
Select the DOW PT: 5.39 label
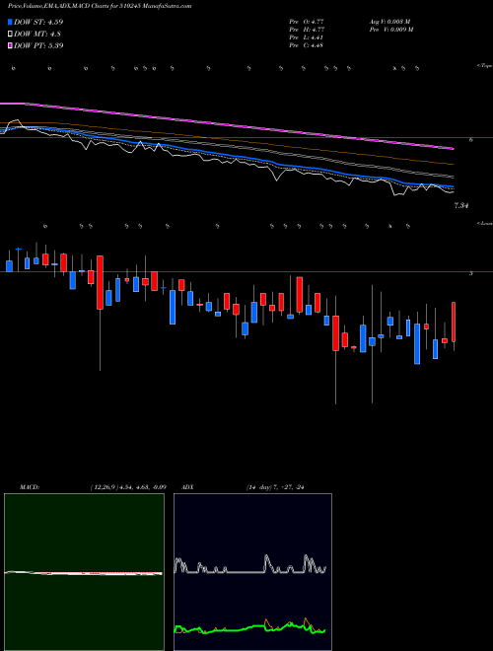tap(38, 45)
